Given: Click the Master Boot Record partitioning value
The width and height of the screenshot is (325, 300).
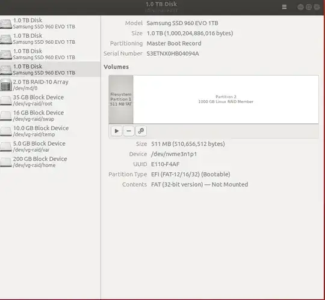Looking at the screenshot, I should (174, 43).
